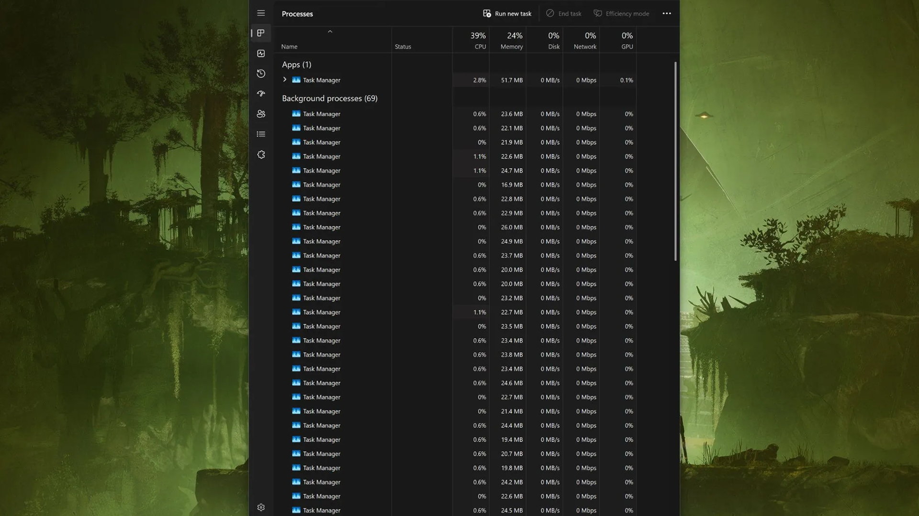Open the hamburger navigation menu
Screen dimensions: 919x516
click(261, 13)
